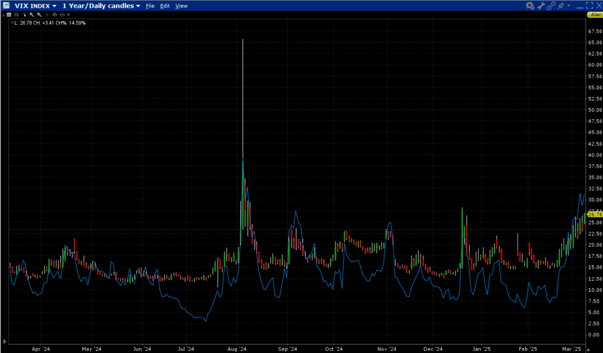Screen dimensions: 603x353
Task: Expand the arrow beside the pushpin
Action: (569, 5)
